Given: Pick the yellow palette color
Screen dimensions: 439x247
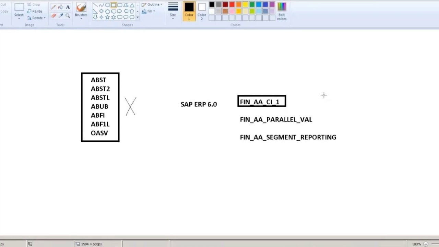Looking at the screenshot, I should pyautogui.click(x=245, y=5).
